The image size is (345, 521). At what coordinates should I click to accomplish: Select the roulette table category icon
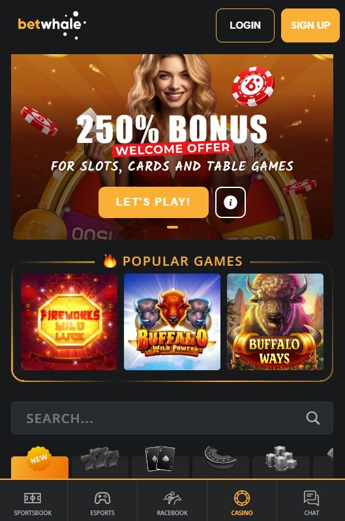tap(220, 457)
